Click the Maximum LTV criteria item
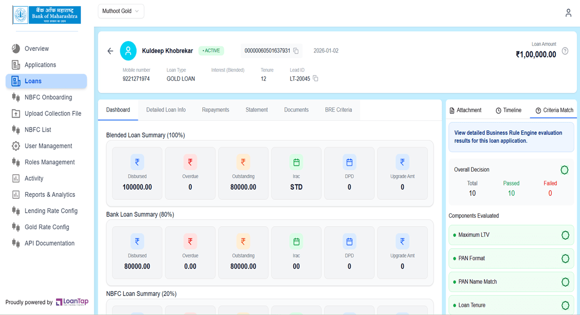This screenshot has width=580, height=315. pos(511,235)
